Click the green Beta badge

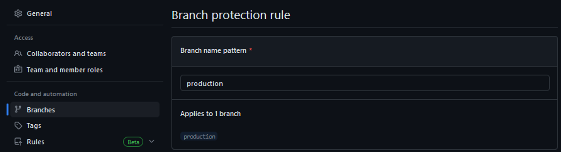(x=133, y=142)
